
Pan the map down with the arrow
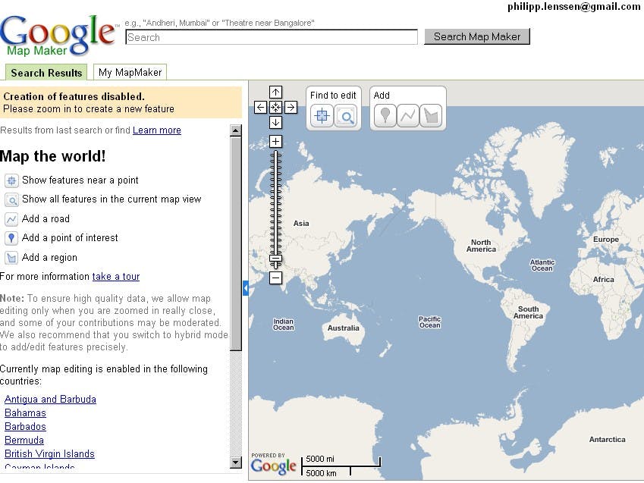(275, 122)
